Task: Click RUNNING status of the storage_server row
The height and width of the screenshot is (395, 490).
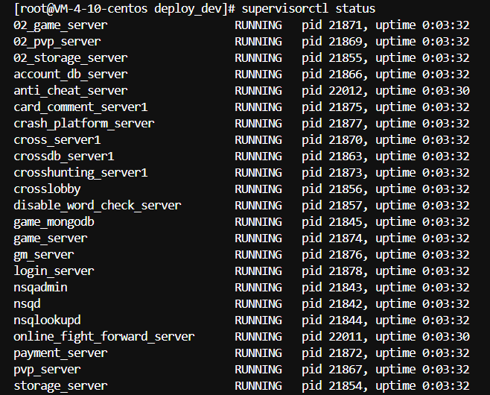Action: [x=258, y=385]
